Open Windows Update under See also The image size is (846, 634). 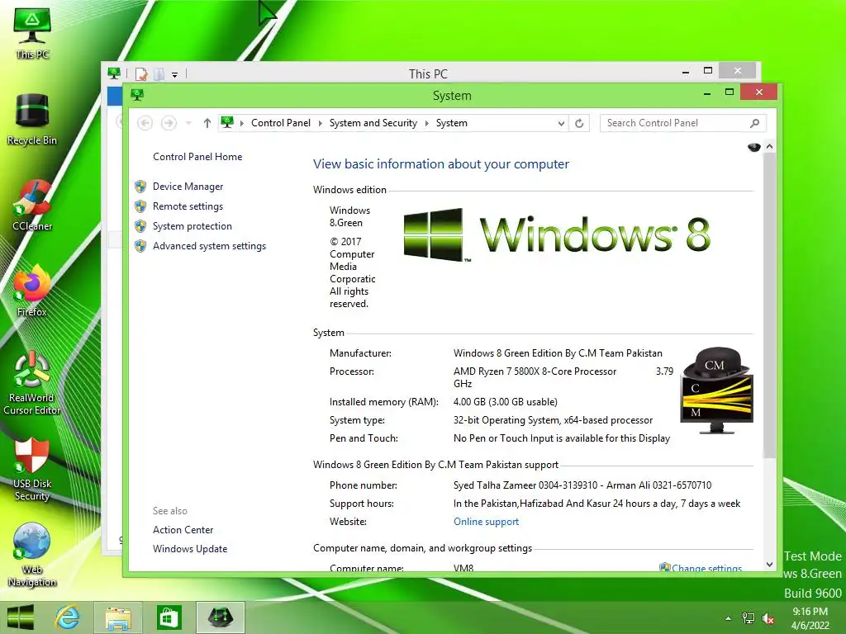pos(190,548)
